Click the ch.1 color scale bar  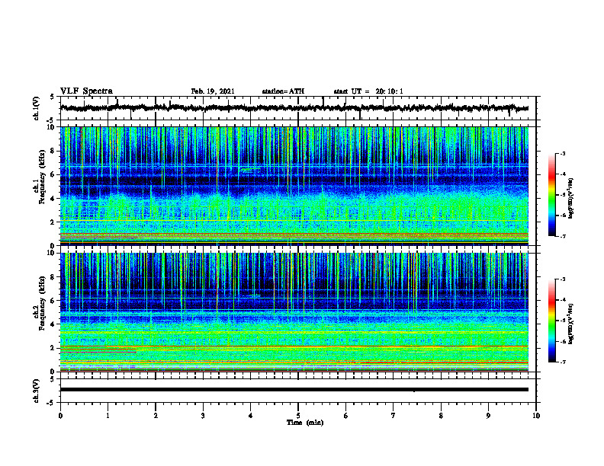click(x=551, y=195)
